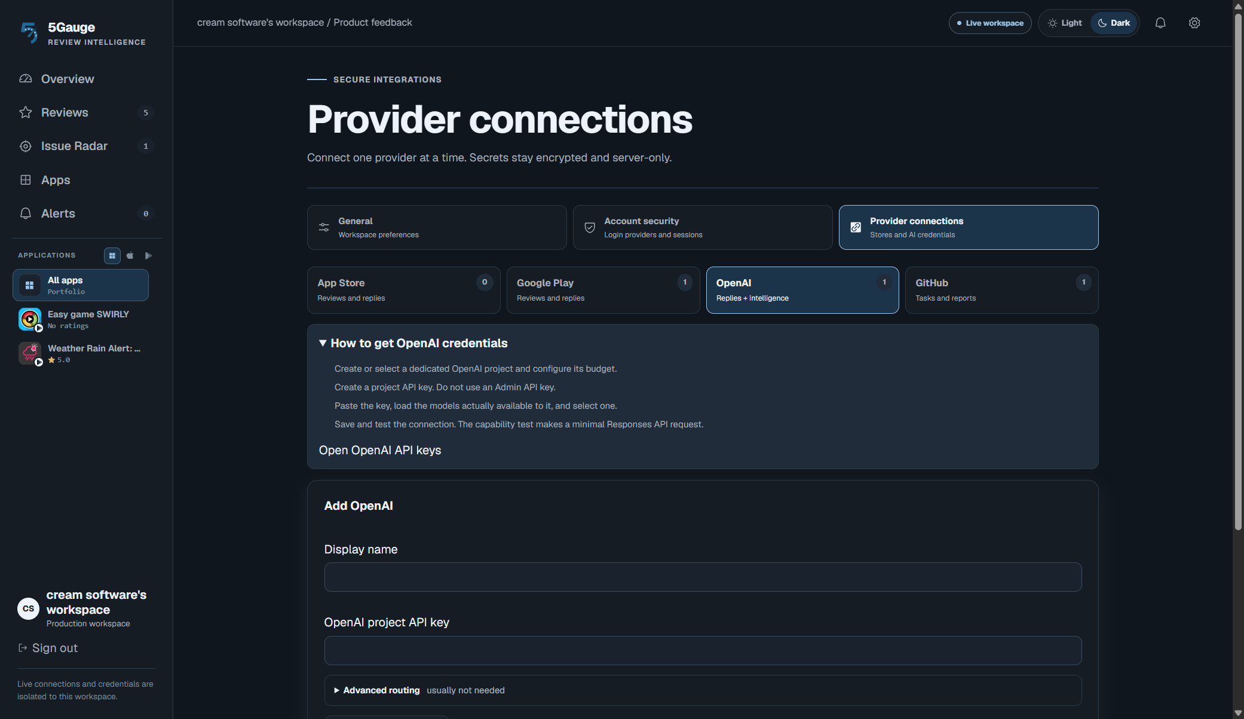
Task: Click the All apps portfolio tile icon
Action: coord(29,285)
